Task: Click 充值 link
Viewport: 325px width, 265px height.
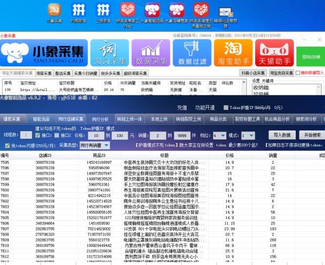Action: 182,108
